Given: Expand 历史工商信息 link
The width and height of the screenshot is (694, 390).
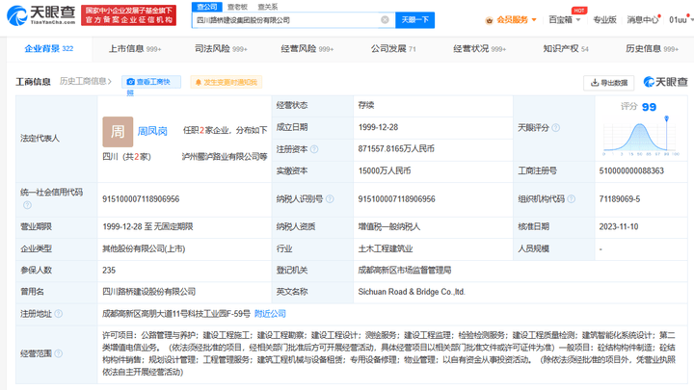Looking at the screenshot, I should tap(86, 81).
